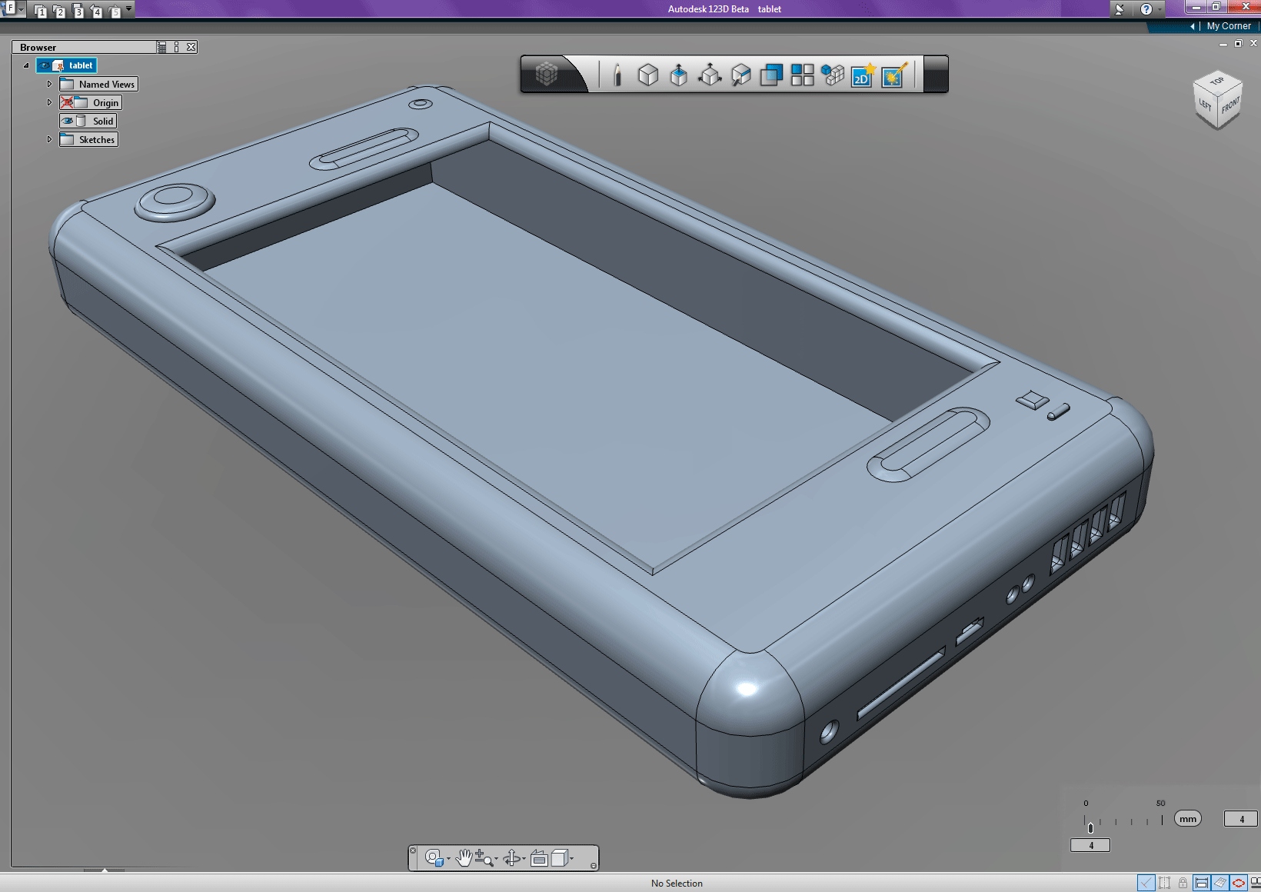Image resolution: width=1261 pixels, height=892 pixels.
Task: Expand the Sketches folder
Action: click(49, 139)
